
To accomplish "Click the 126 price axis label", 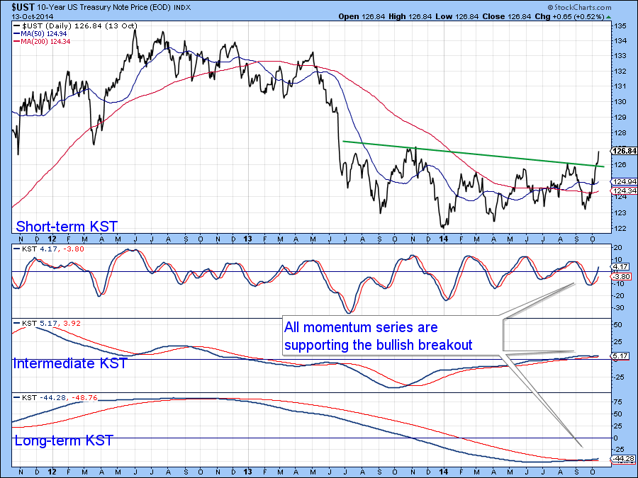I will point(620,164).
